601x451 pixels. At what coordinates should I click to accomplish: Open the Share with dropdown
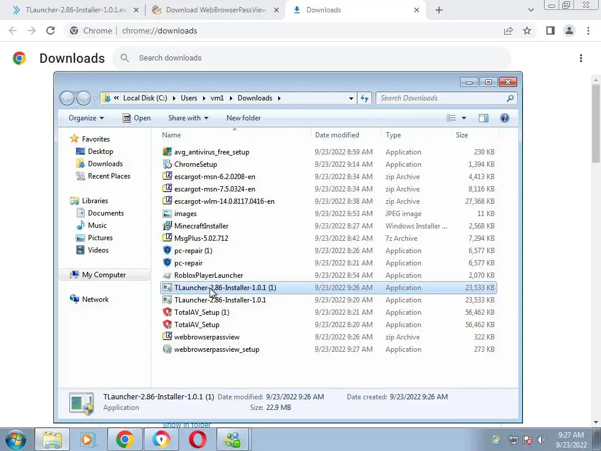tap(188, 117)
